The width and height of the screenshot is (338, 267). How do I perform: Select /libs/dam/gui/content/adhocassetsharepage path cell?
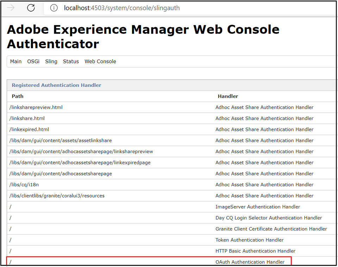(61, 174)
